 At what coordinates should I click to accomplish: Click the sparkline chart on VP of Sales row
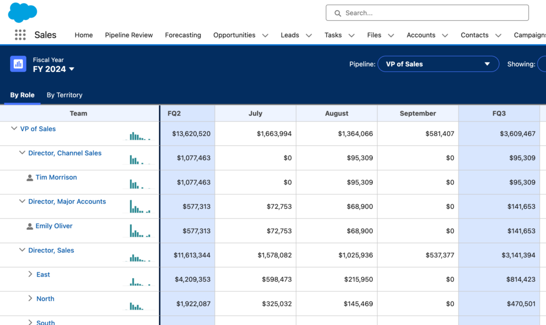coord(138,136)
